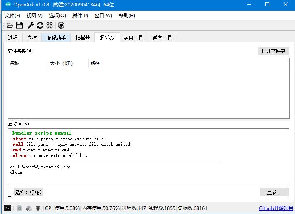Open the 帮助(H) menu

[127, 16]
